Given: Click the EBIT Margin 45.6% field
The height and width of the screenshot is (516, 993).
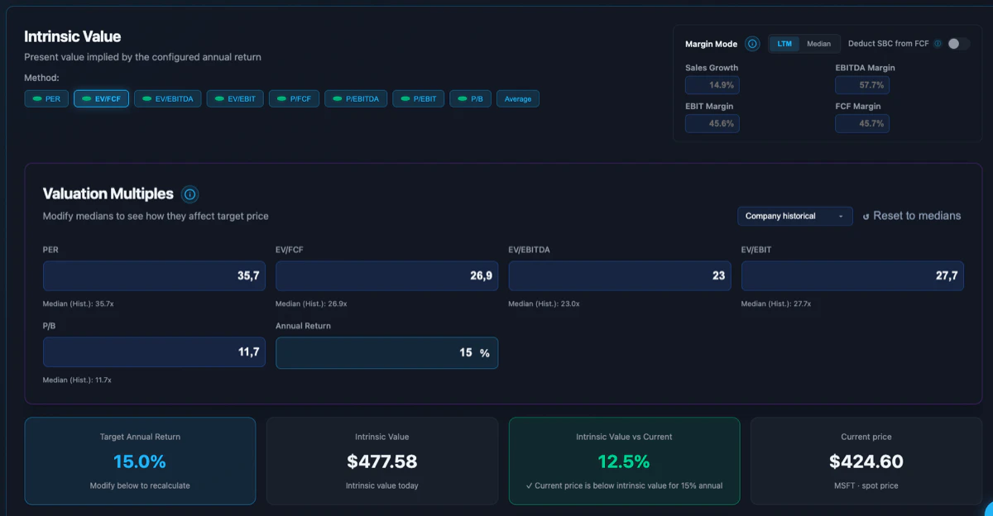Looking at the screenshot, I should click(x=712, y=123).
